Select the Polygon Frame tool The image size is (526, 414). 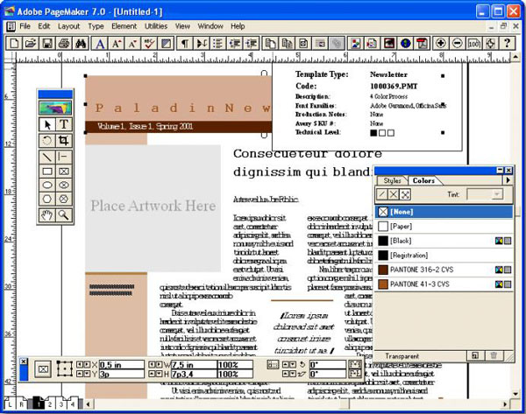point(63,199)
